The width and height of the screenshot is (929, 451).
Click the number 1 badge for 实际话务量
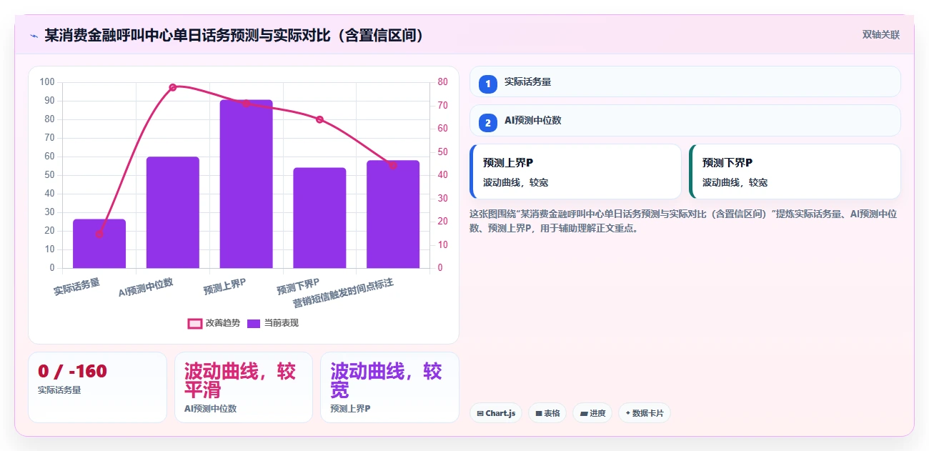click(x=488, y=84)
